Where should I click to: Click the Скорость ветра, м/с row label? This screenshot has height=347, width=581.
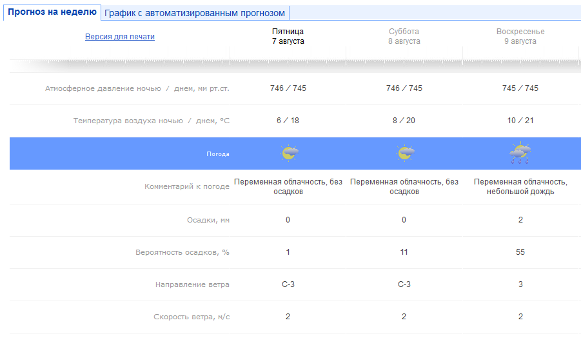192,317
